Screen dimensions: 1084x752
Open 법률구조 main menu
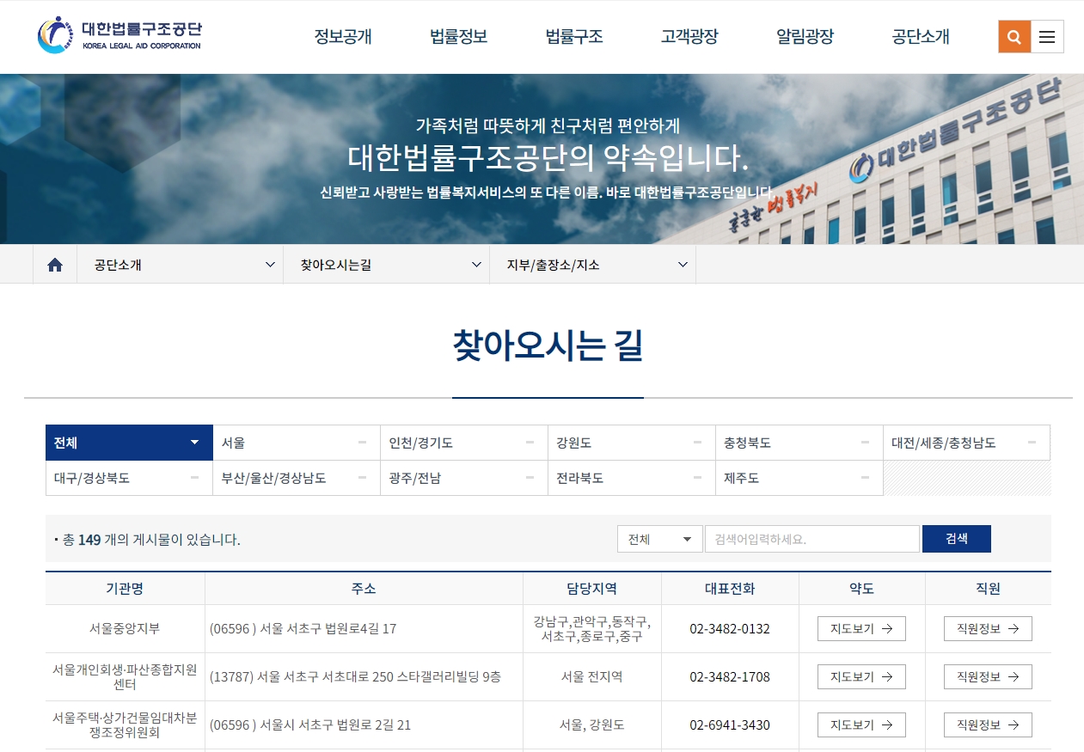click(574, 36)
